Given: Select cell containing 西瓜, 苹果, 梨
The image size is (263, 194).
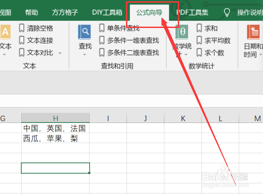Looking at the screenshot, I should tap(55, 138).
